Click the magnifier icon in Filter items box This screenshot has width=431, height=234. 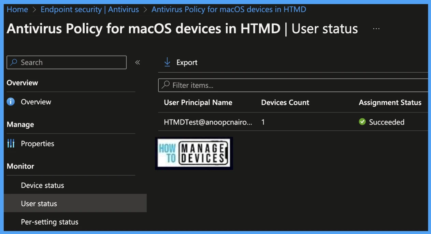coord(166,85)
